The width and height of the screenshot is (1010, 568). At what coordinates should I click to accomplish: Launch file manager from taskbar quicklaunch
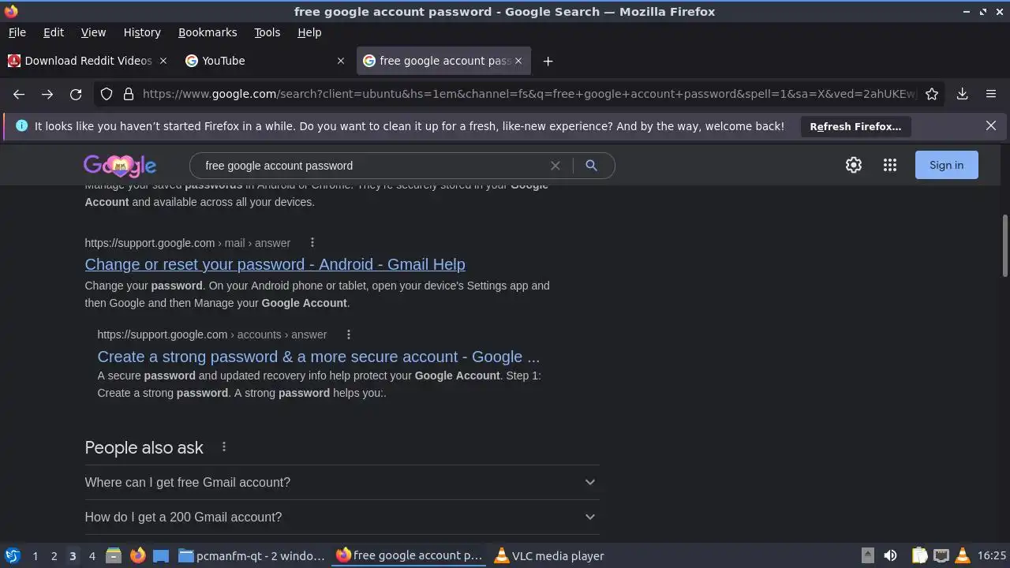tap(114, 555)
